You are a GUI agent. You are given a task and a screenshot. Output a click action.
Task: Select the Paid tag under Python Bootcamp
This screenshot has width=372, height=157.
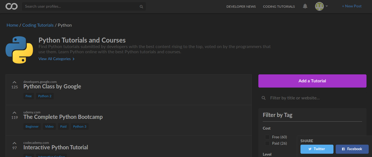coord(63,127)
